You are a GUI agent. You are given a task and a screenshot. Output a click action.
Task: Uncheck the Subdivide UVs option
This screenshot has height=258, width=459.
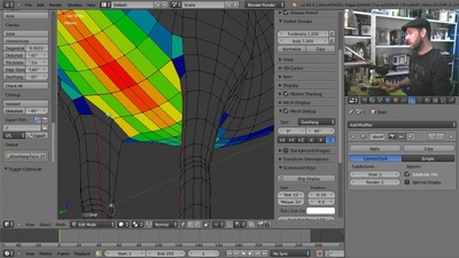coord(407,174)
